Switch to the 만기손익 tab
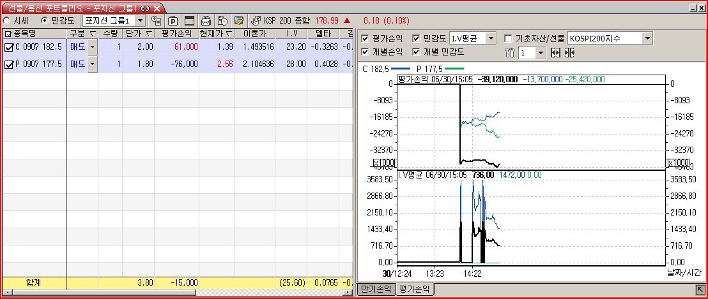 pos(375,289)
